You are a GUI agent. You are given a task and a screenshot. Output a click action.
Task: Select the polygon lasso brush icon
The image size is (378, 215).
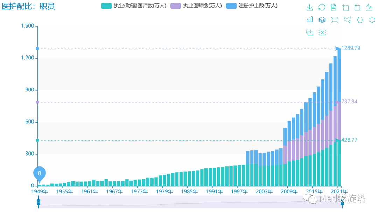348,20
